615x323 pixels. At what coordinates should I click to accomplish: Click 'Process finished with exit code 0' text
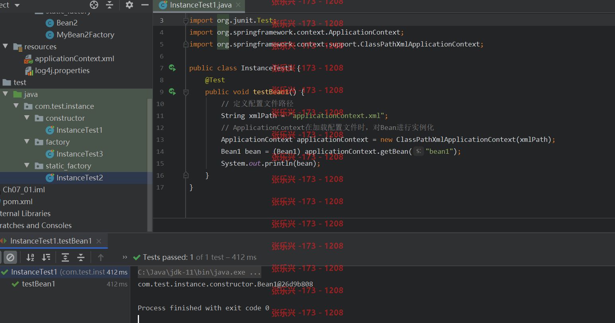click(x=203, y=308)
